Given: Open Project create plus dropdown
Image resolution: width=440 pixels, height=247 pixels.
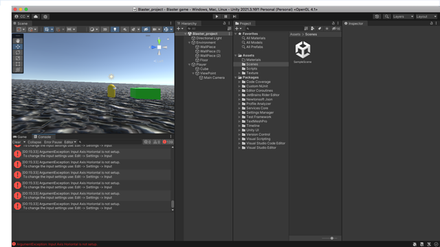Looking at the screenshot, I should pyautogui.click(x=239, y=29).
